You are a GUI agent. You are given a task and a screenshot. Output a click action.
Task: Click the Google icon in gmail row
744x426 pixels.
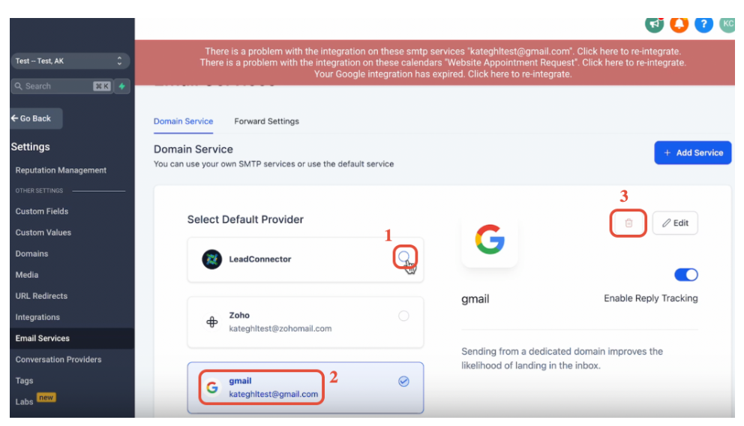(x=211, y=387)
